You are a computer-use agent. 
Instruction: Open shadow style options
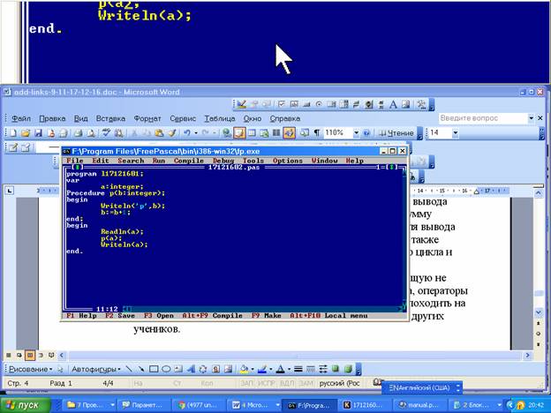tap(336, 369)
